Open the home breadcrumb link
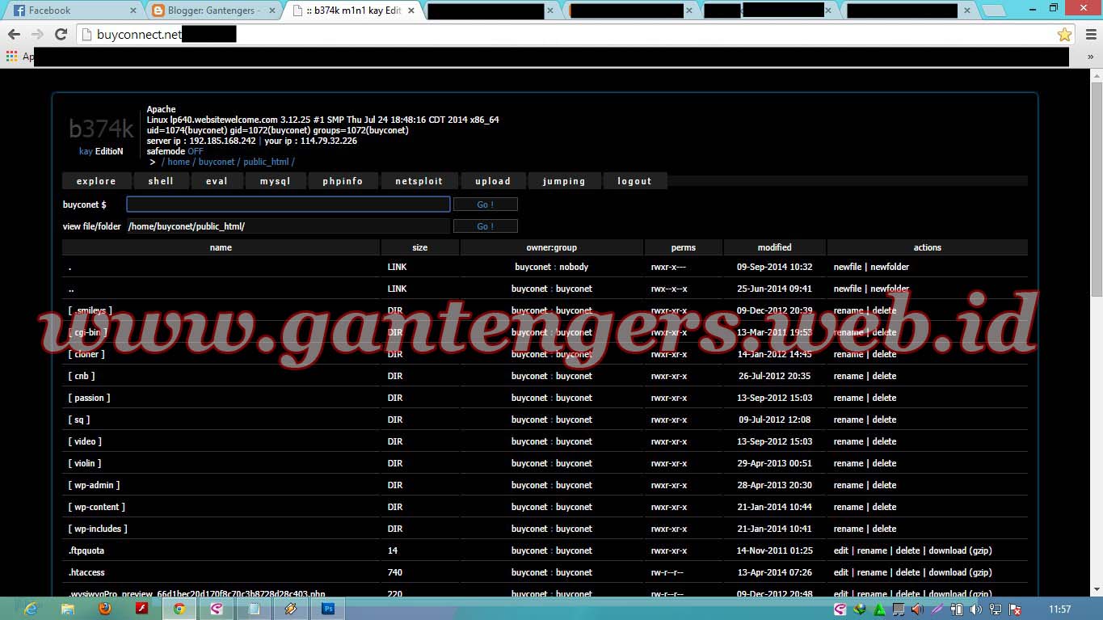Image resolution: width=1103 pixels, height=620 pixels. (x=179, y=161)
